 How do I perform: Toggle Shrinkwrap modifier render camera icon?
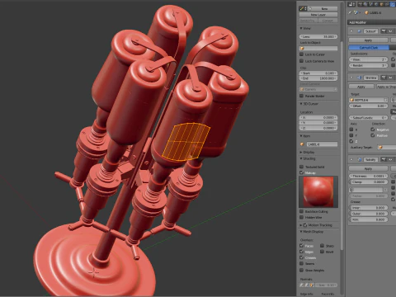384,78
